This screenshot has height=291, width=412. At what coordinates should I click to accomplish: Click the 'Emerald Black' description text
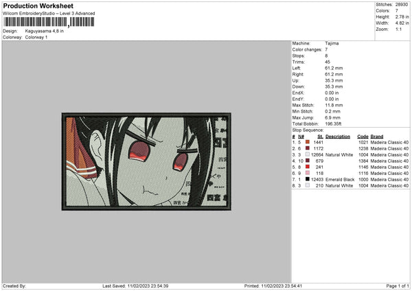click(340, 179)
